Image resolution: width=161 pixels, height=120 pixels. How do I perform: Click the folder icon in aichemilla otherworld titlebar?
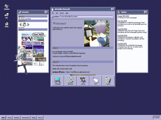tap(52, 9)
